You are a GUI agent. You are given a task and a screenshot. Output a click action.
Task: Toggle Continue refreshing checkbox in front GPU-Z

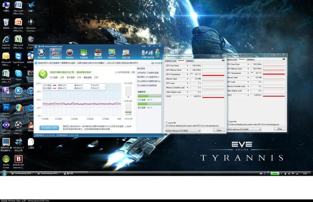tap(167, 126)
